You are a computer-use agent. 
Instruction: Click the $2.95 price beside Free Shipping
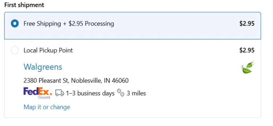(x=247, y=23)
